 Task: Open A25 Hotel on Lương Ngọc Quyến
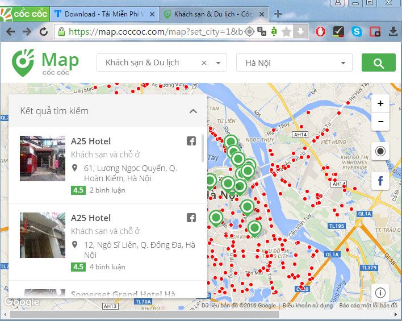[x=91, y=141]
